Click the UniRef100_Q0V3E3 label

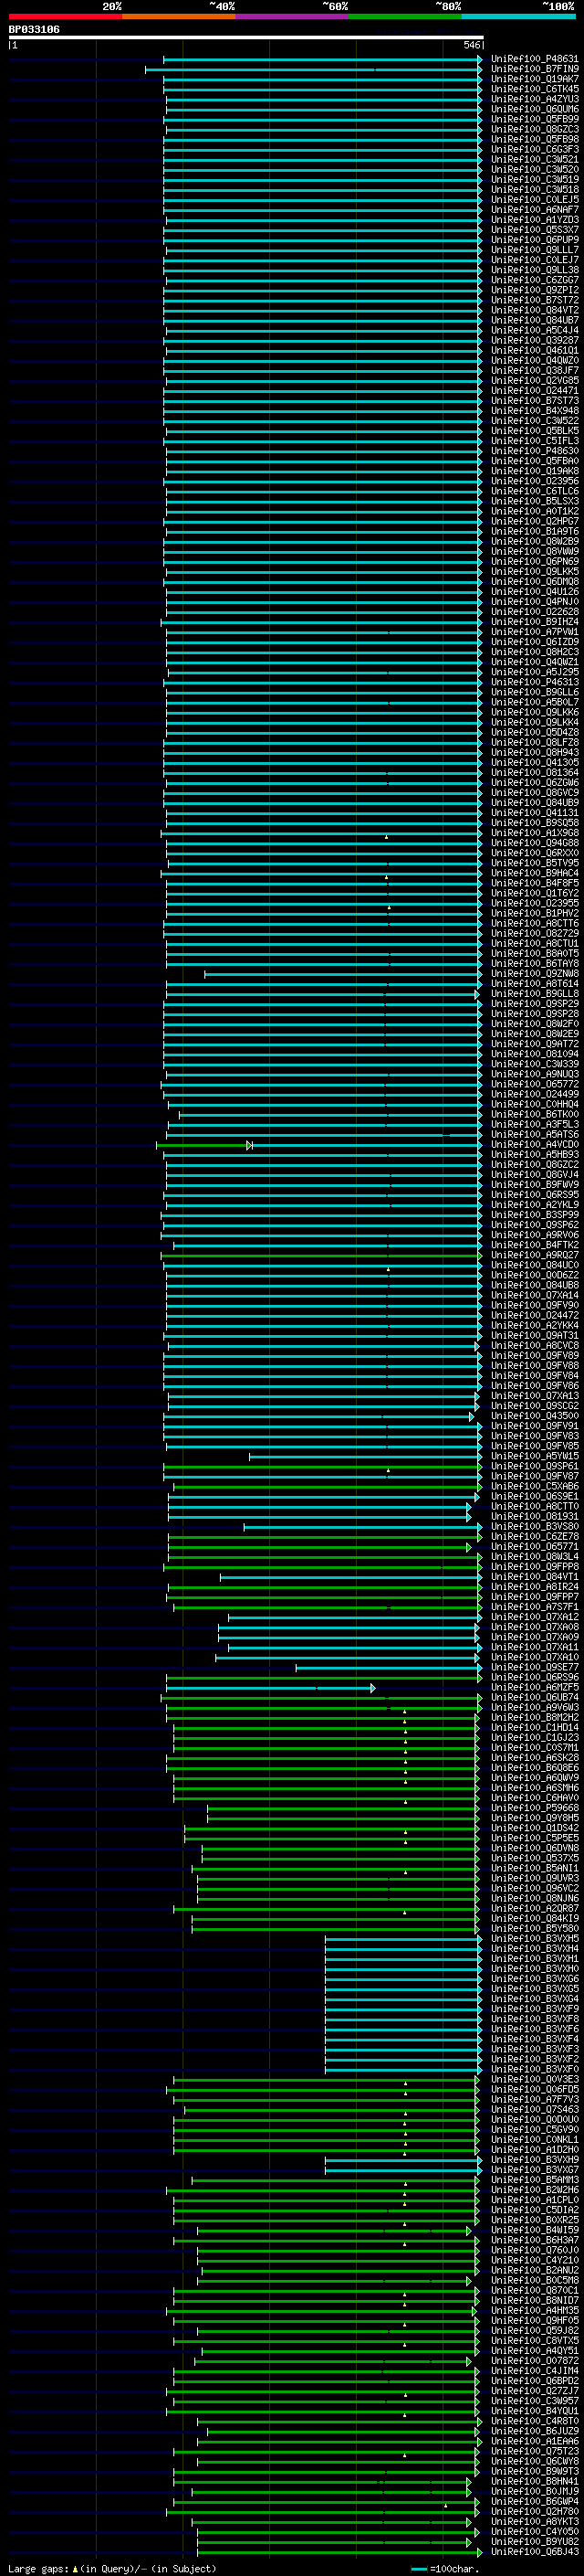[x=534, y=2080]
